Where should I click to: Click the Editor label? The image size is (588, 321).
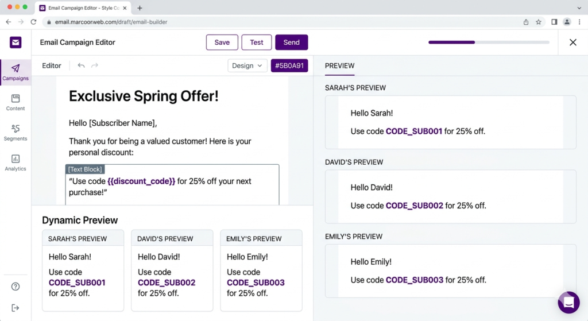(x=51, y=65)
